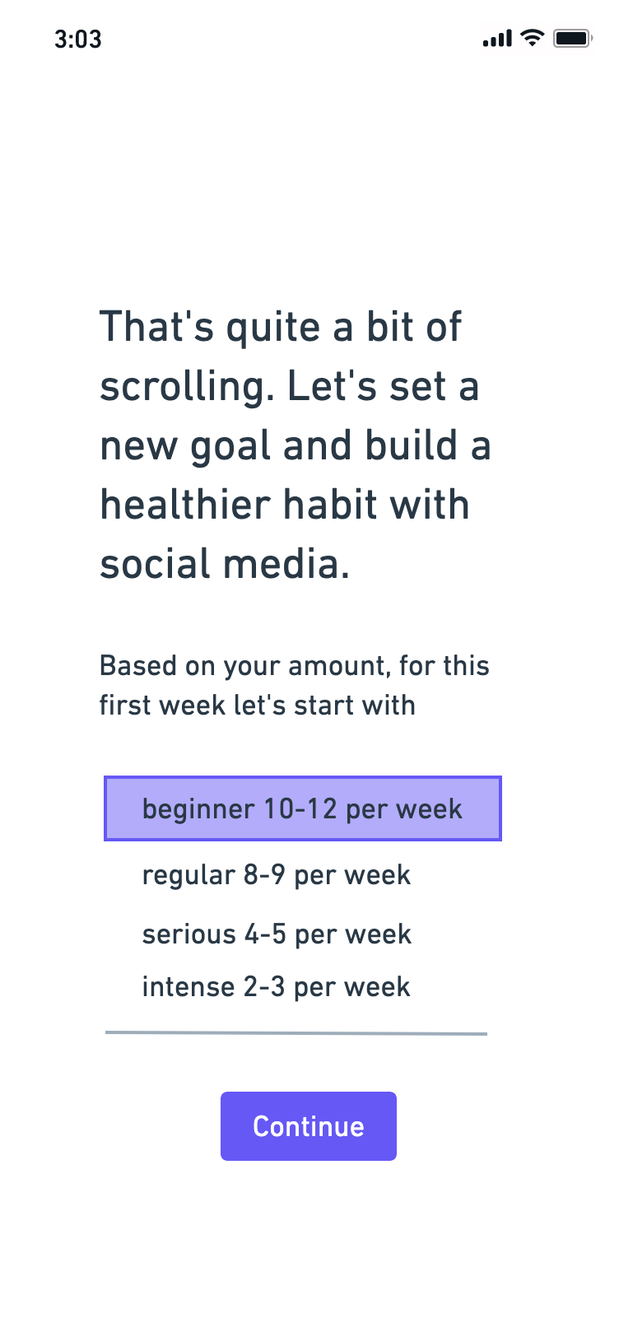This screenshot has height=1337, width=619.
Task: Select intense 2-3 per week goal
Action: pos(276,986)
